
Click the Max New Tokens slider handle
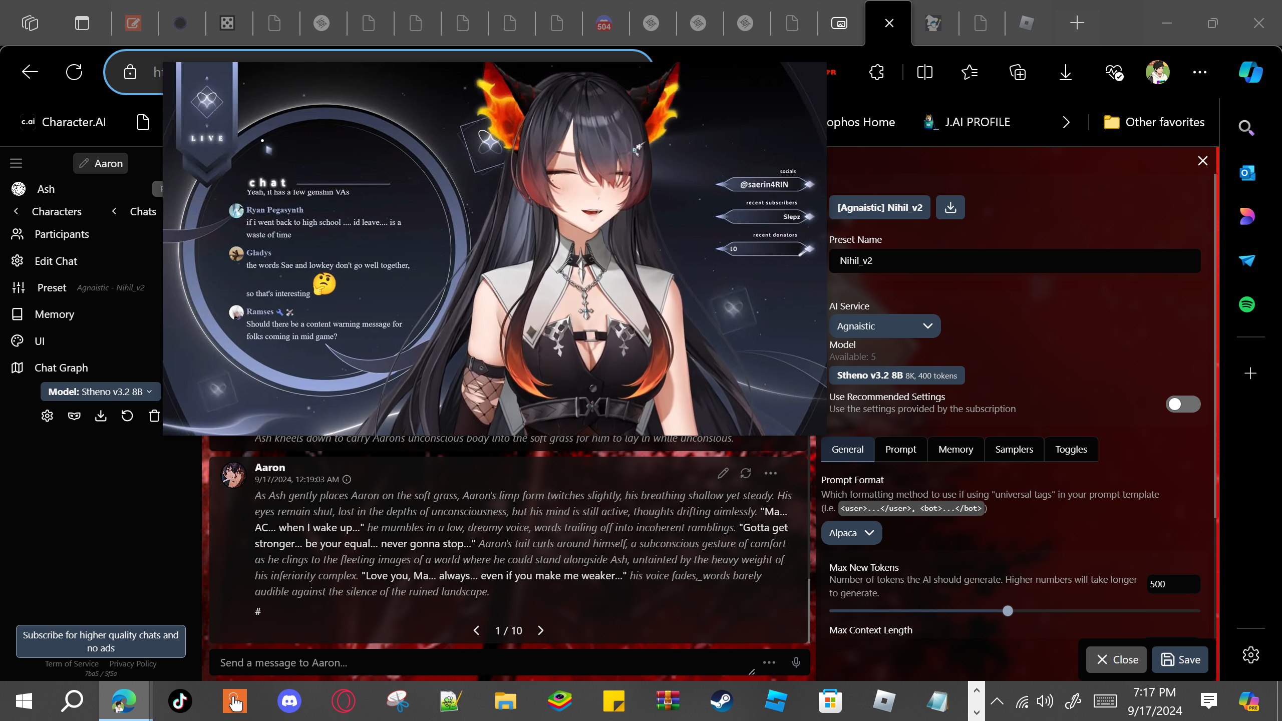point(1008,611)
